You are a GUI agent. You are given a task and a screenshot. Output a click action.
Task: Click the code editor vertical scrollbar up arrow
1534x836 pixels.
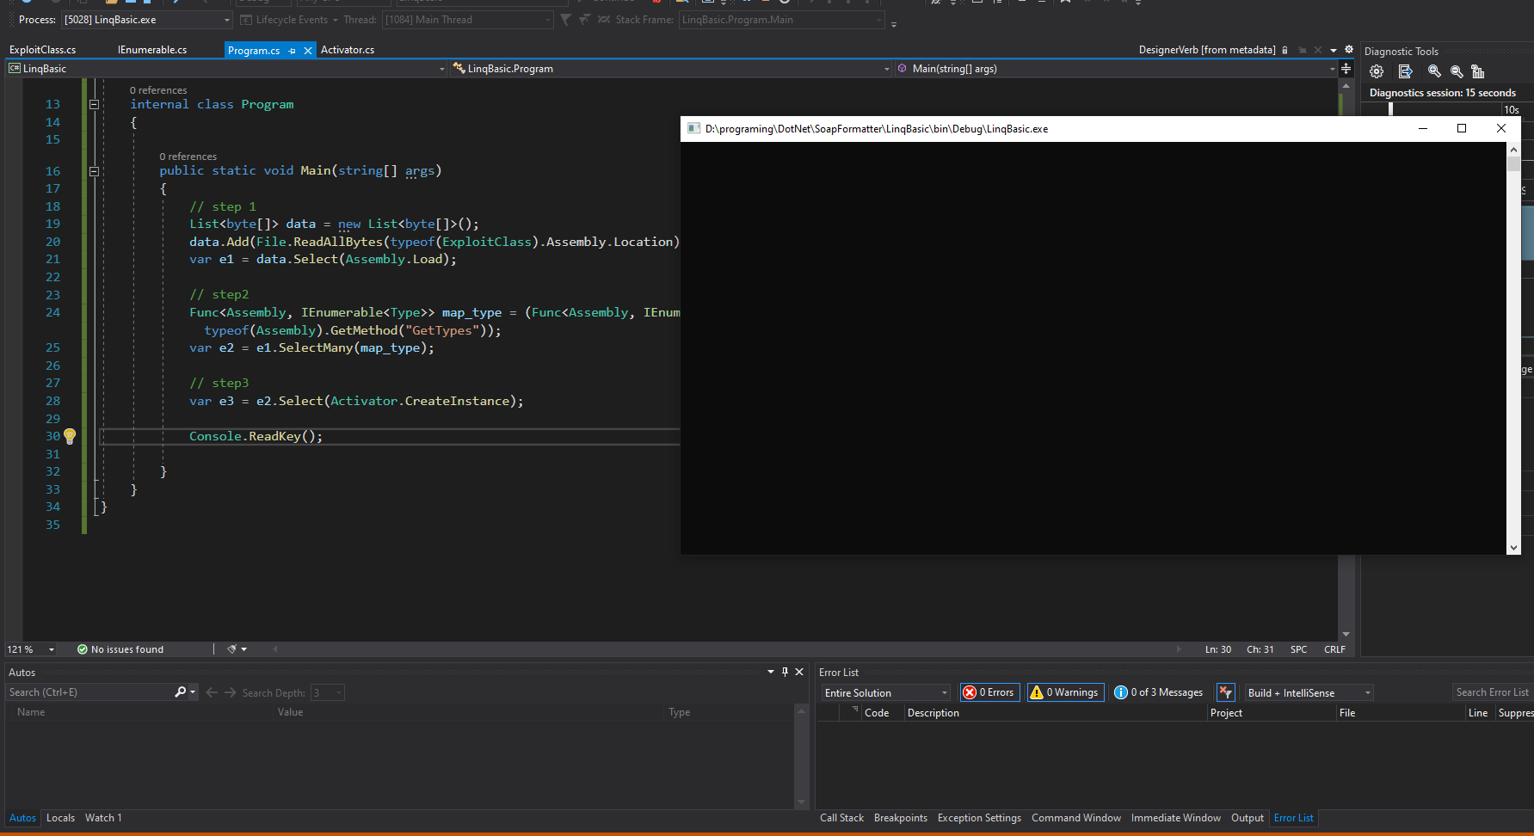coord(1346,86)
